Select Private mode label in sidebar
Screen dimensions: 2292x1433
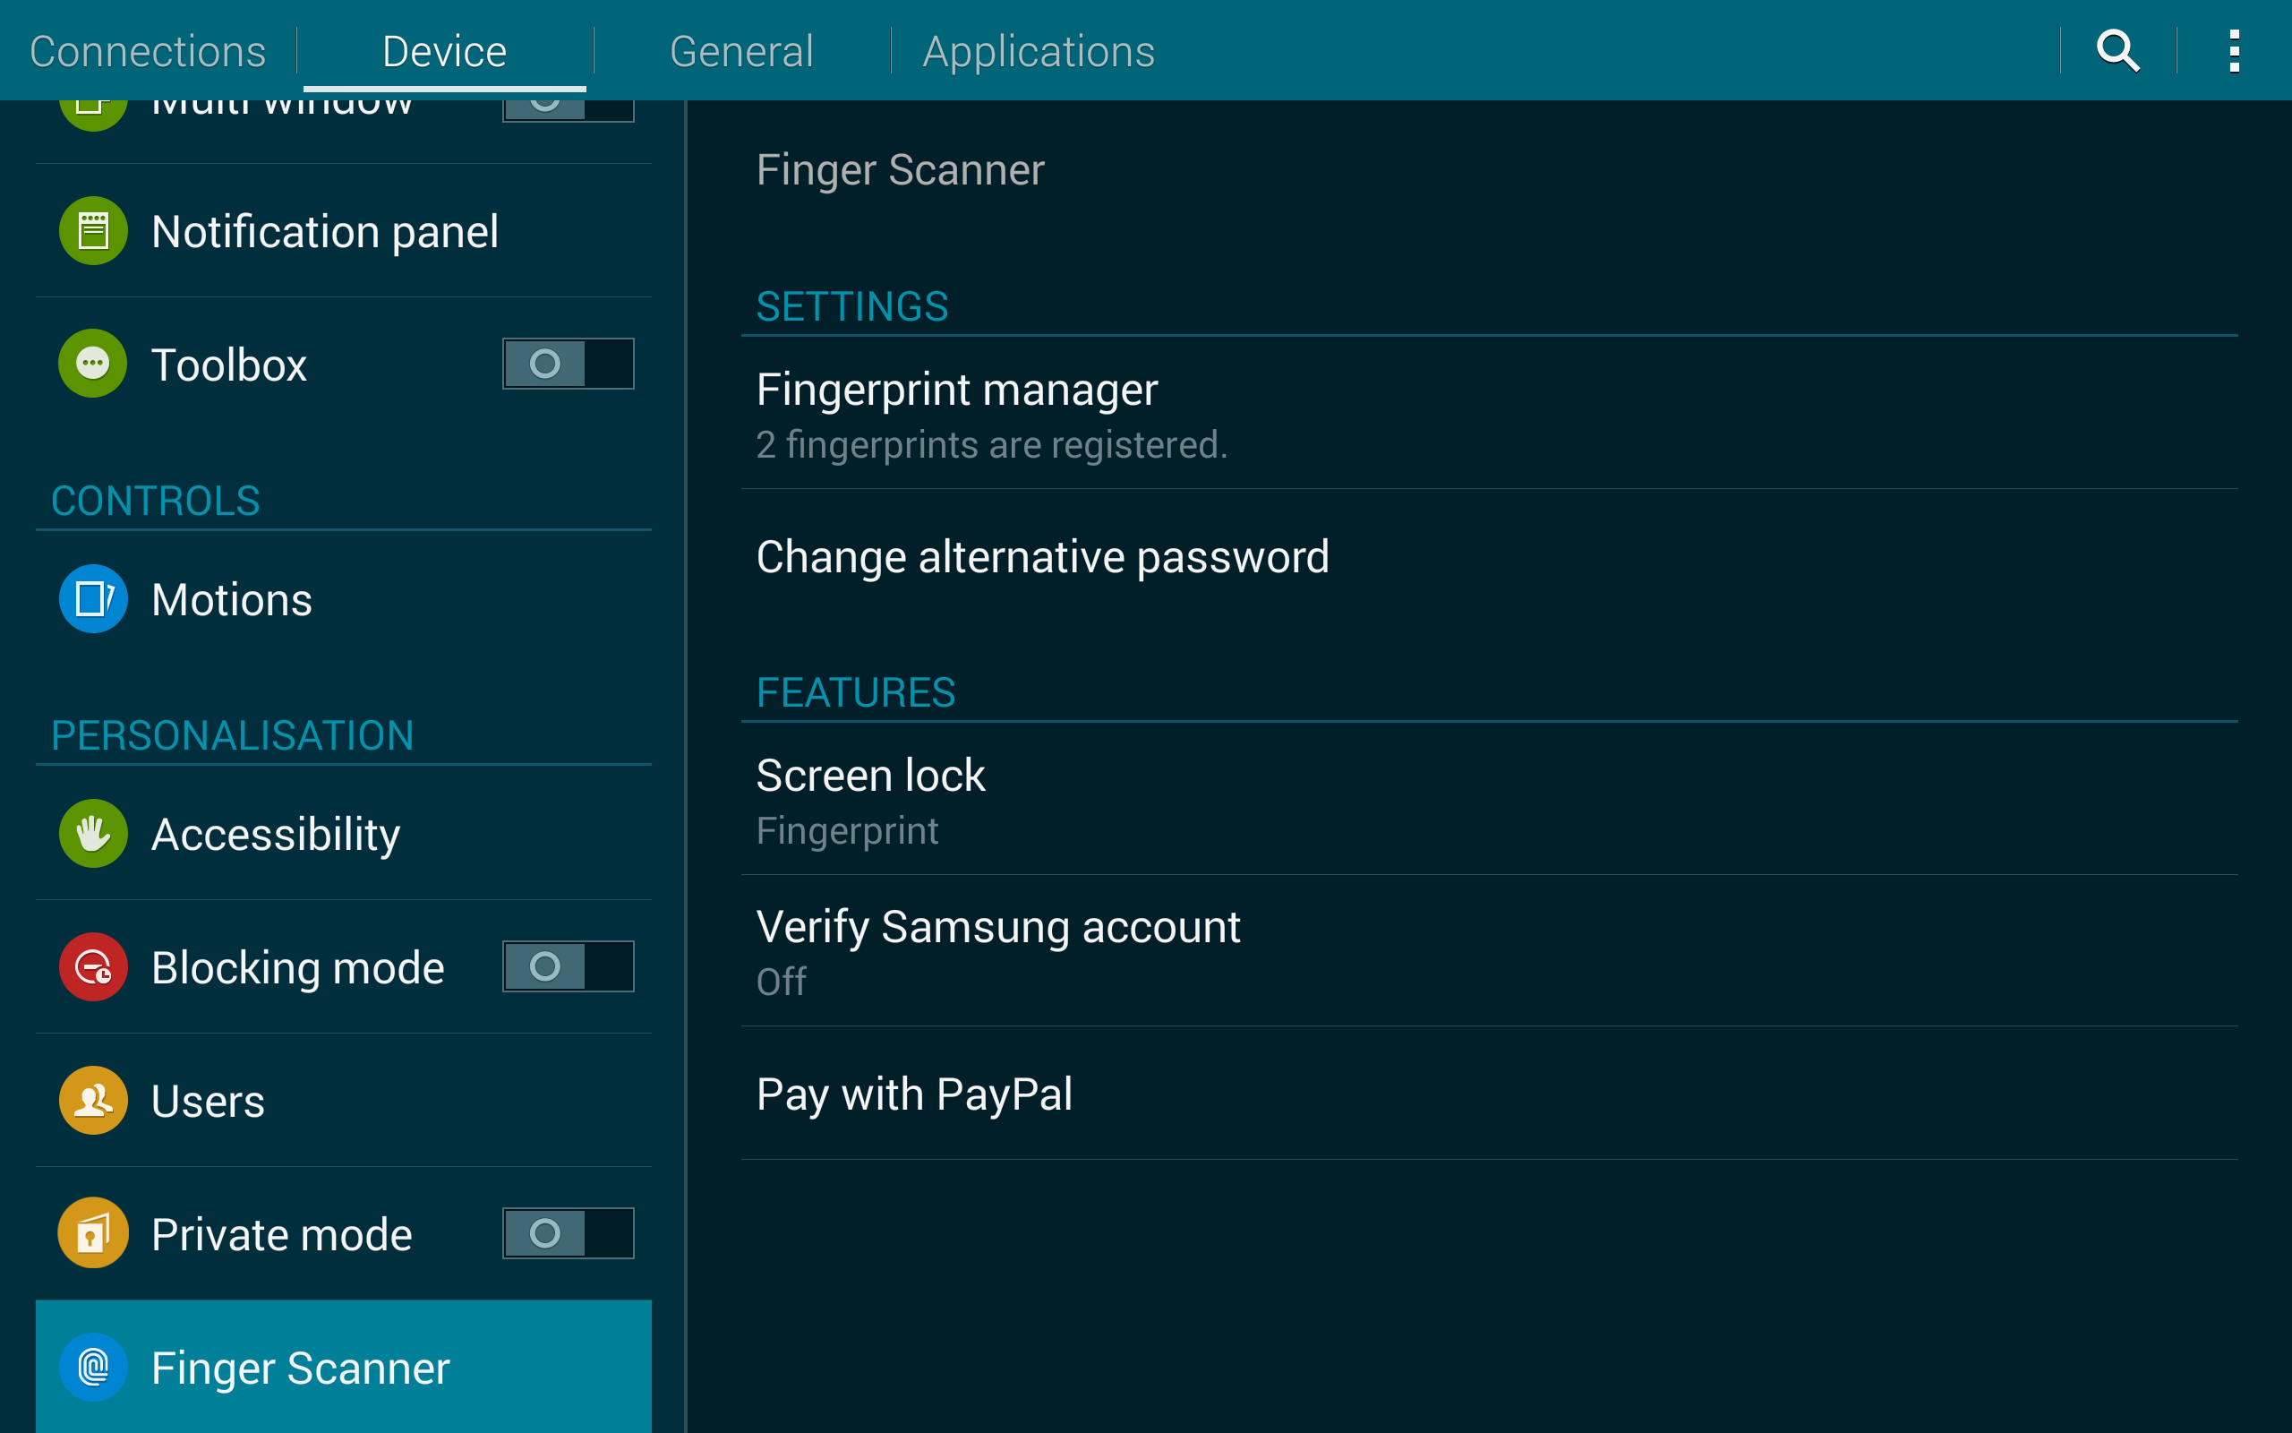[x=282, y=1234]
